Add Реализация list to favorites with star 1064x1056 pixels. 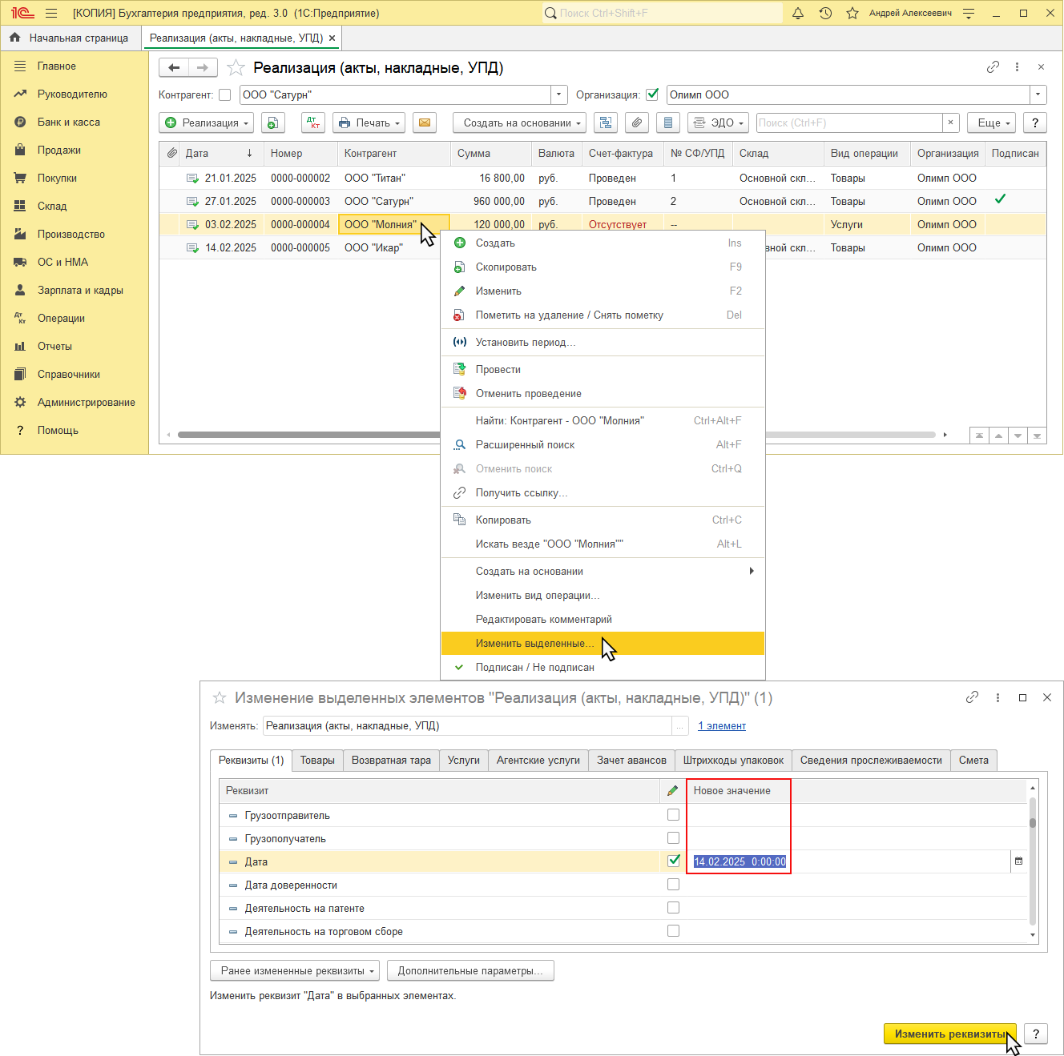(236, 68)
